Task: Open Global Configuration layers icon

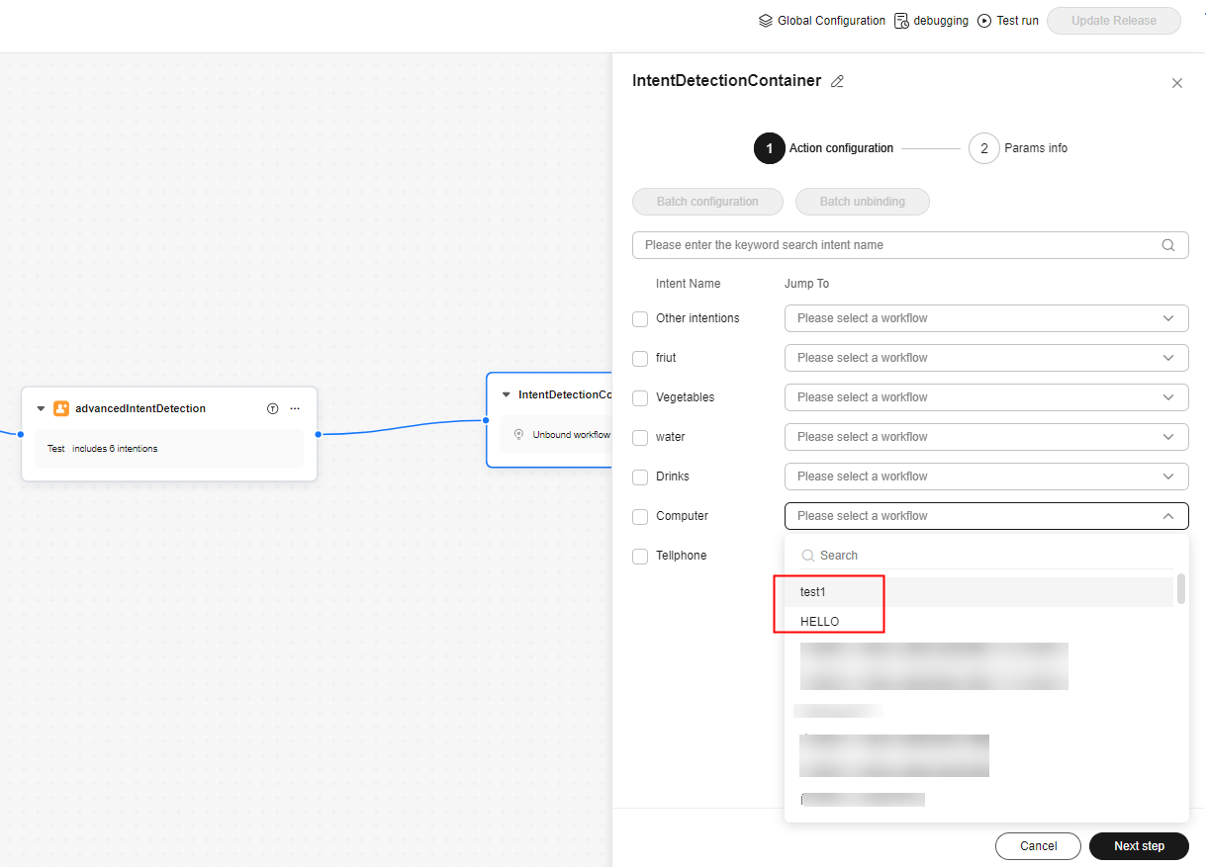Action: click(765, 21)
